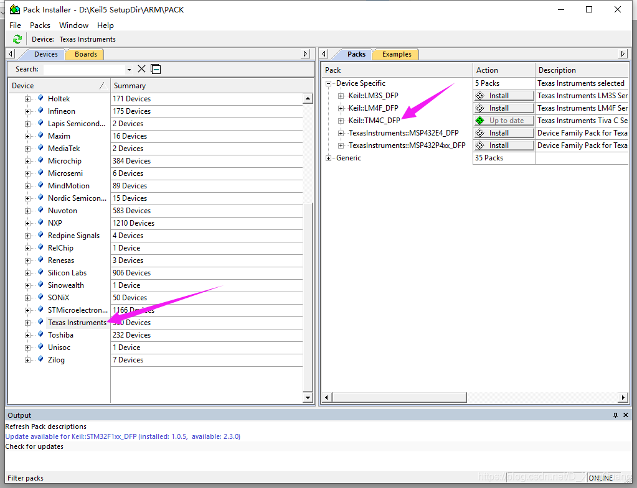Click the Renesas vendor diamond icon
Image resolution: width=637 pixels, height=488 pixels.
pyautogui.click(x=40, y=260)
